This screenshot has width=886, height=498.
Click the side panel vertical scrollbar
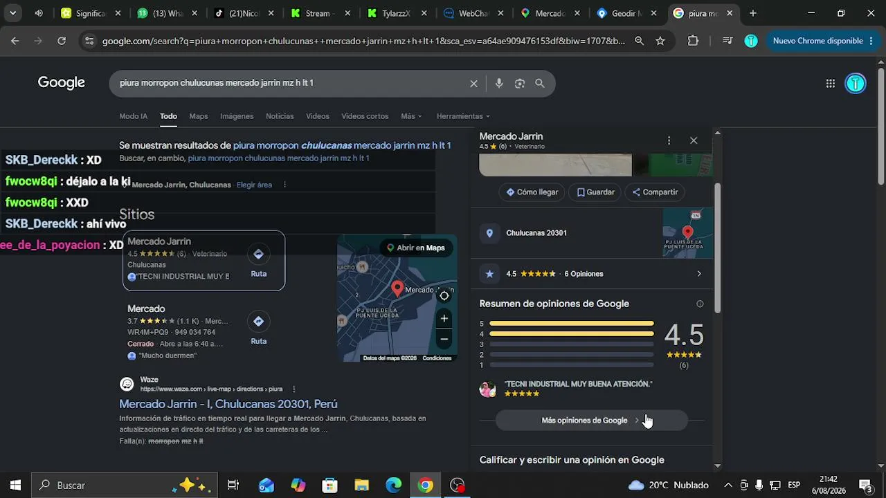coord(717,248)
